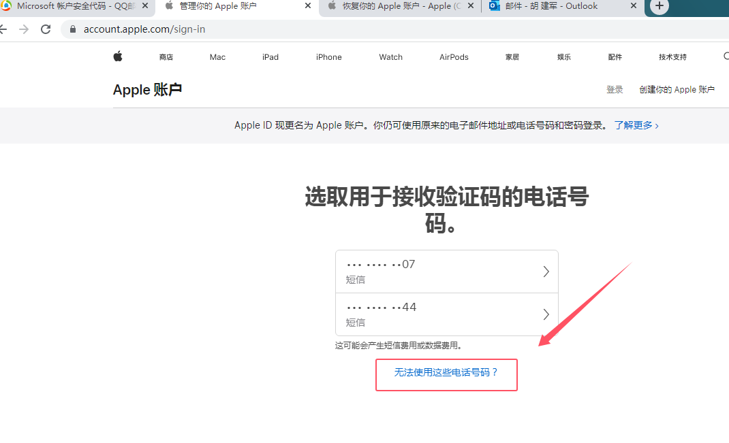Click the chevron on the 44 number row
The height and width of the screenshot is (443, 729).
pyautogui.click(x=546, y=314)
